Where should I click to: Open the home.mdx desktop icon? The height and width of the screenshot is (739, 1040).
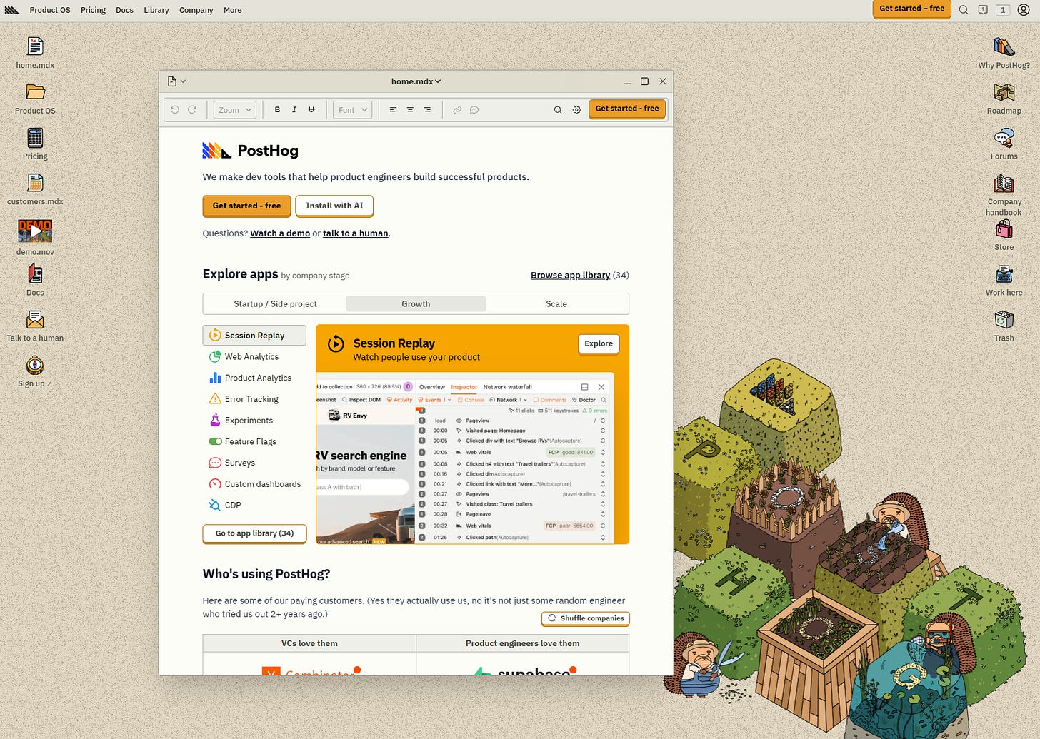(x=35, y=47)
